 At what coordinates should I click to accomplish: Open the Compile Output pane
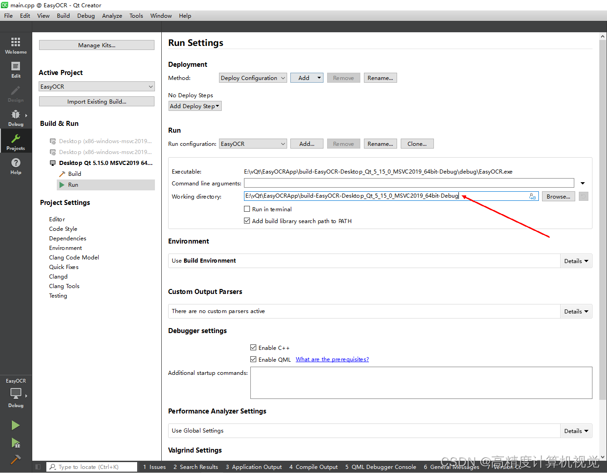pyautogui.click(x=313, y=467)
